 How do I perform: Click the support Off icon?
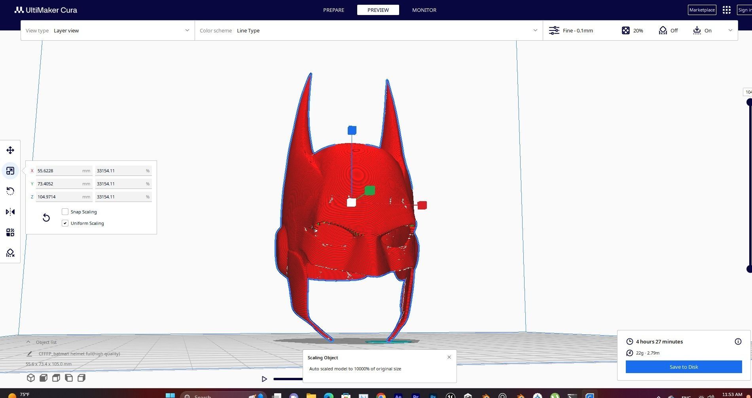(663, 30)
